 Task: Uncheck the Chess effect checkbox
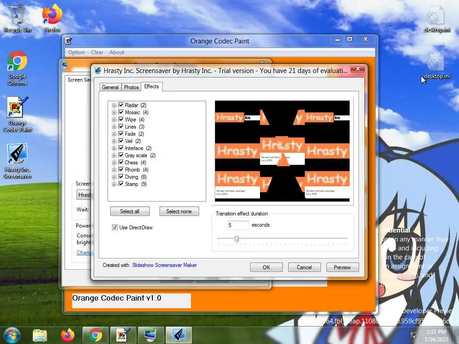click(121, 162)
